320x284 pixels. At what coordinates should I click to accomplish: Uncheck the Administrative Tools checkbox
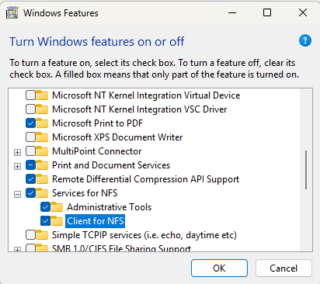coord(45,207)
